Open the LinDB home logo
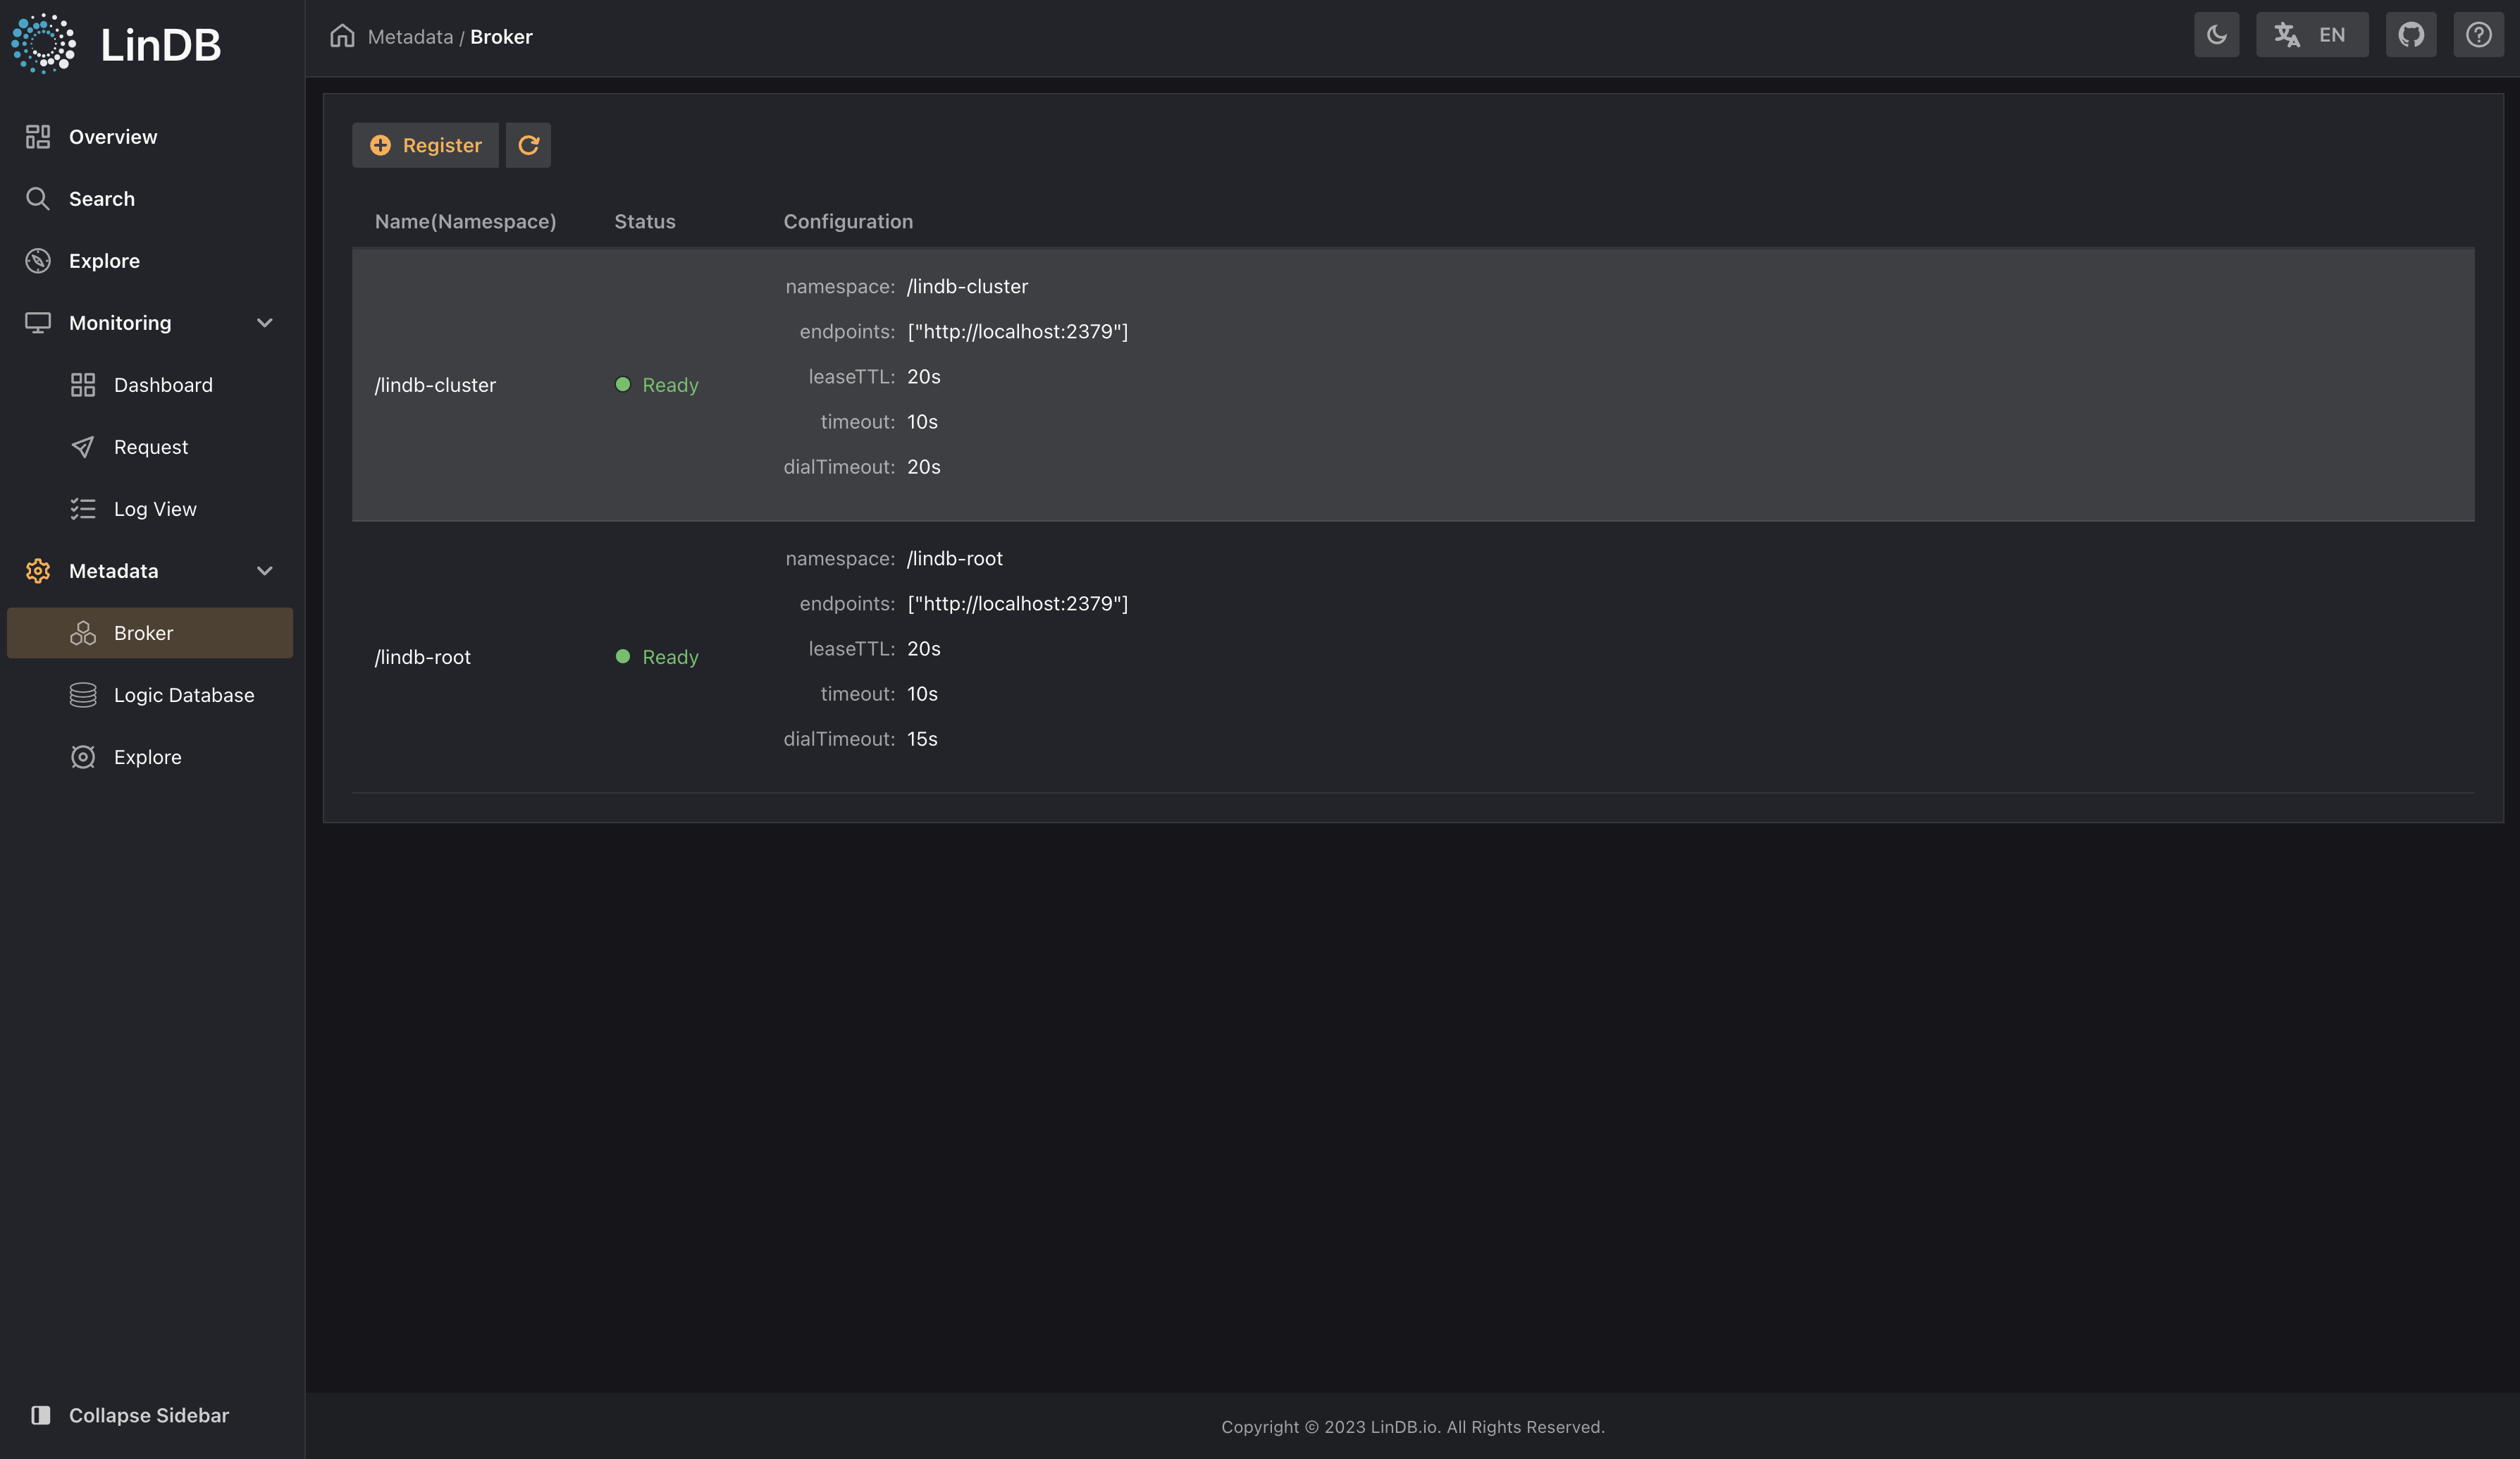2520x1459 pixels. (x=115, y=43)
